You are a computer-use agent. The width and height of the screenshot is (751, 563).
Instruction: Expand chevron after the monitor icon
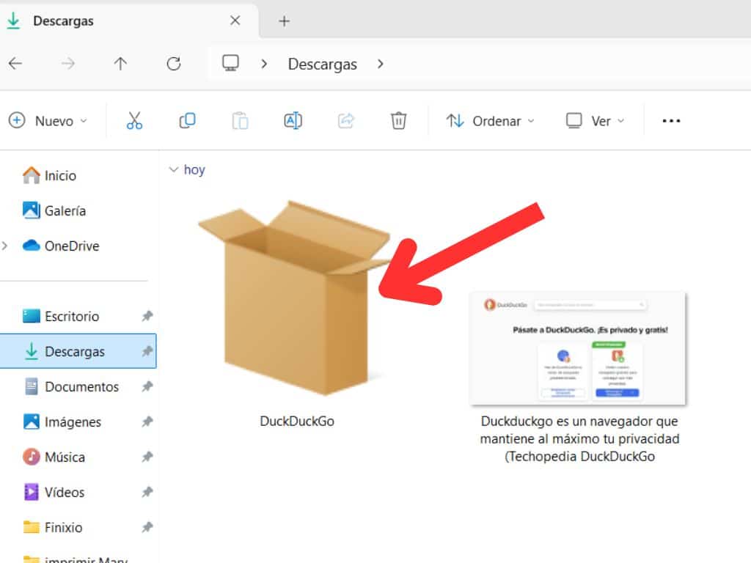pos(264,64)
